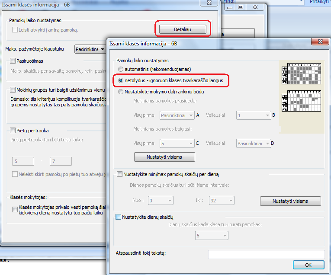331x275 pixels.
Task: Close the window with minimize and maximize buttons
Action: (255, 7)
